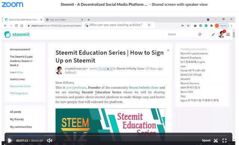
Task: Open the user avatar with notification
Action: [x=221, y=34]
